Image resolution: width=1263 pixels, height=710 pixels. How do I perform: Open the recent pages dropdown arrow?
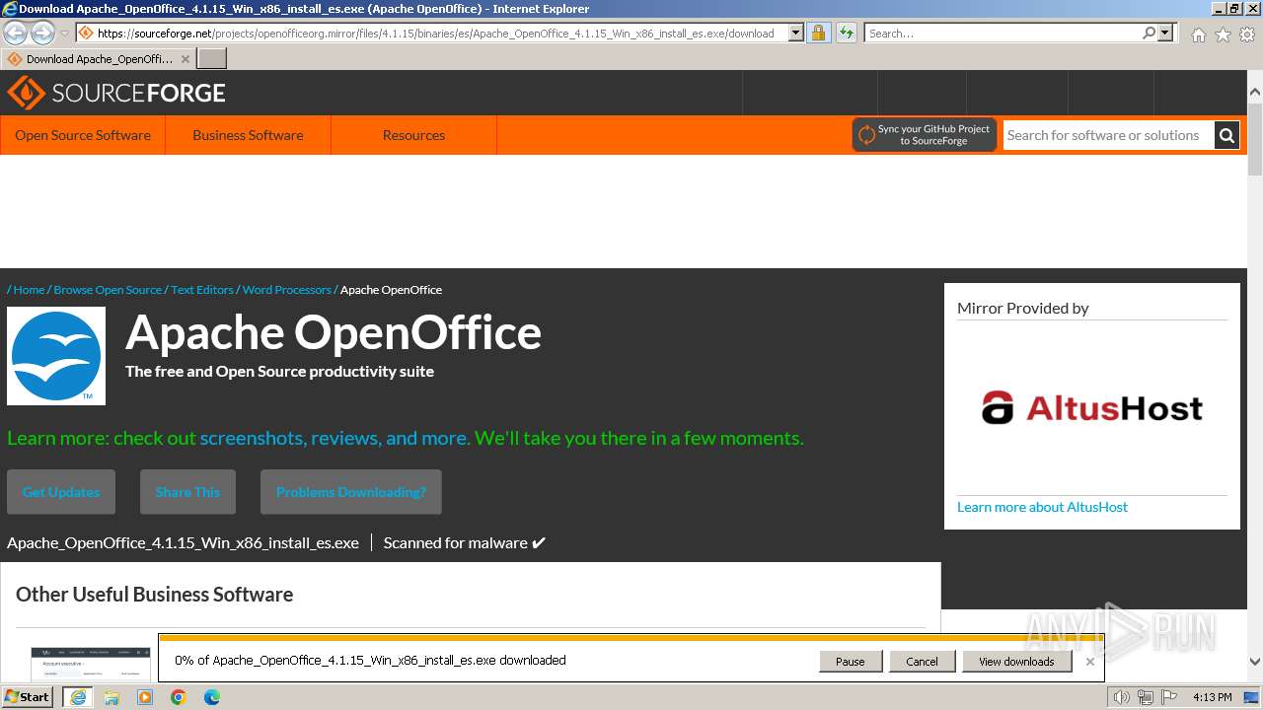click(64, 33)
